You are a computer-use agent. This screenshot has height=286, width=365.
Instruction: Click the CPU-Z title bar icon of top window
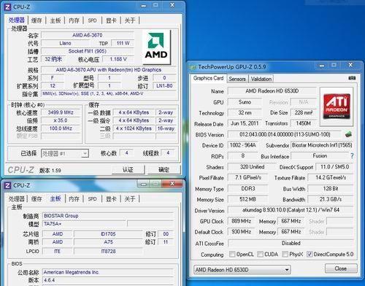8,7
